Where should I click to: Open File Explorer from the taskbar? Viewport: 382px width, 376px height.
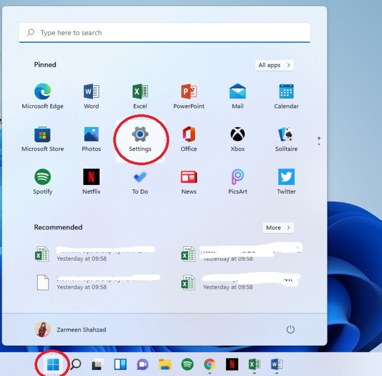click(165, 365)
